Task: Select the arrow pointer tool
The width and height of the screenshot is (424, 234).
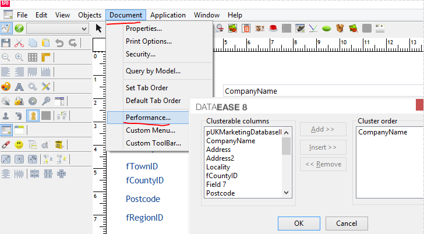Action: (98, 28)
